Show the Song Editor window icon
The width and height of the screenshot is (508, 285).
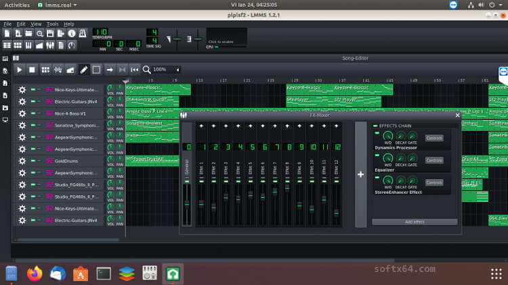click(7, 45)
